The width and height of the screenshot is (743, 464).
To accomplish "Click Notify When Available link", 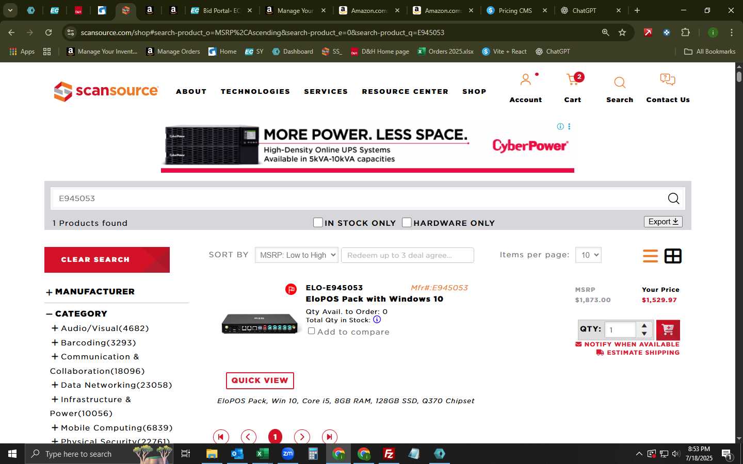I will pyautogui.click(x=627, y=344).
